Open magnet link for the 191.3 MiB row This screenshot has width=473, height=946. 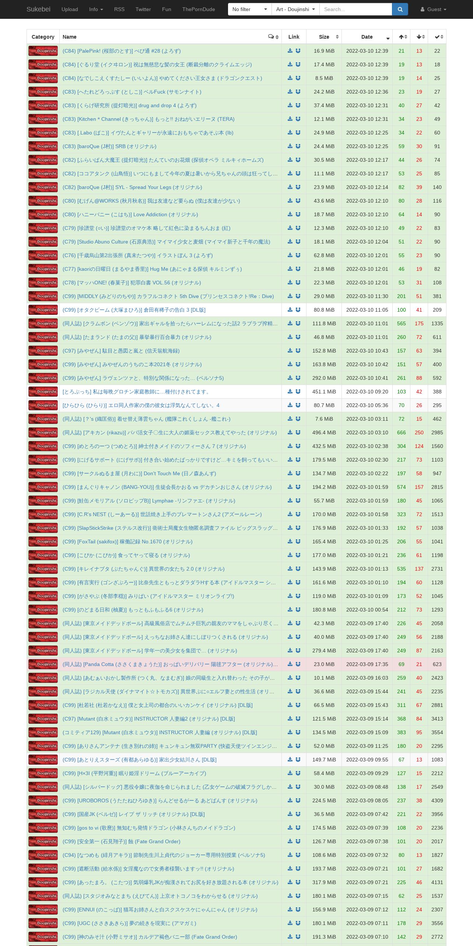298,937
